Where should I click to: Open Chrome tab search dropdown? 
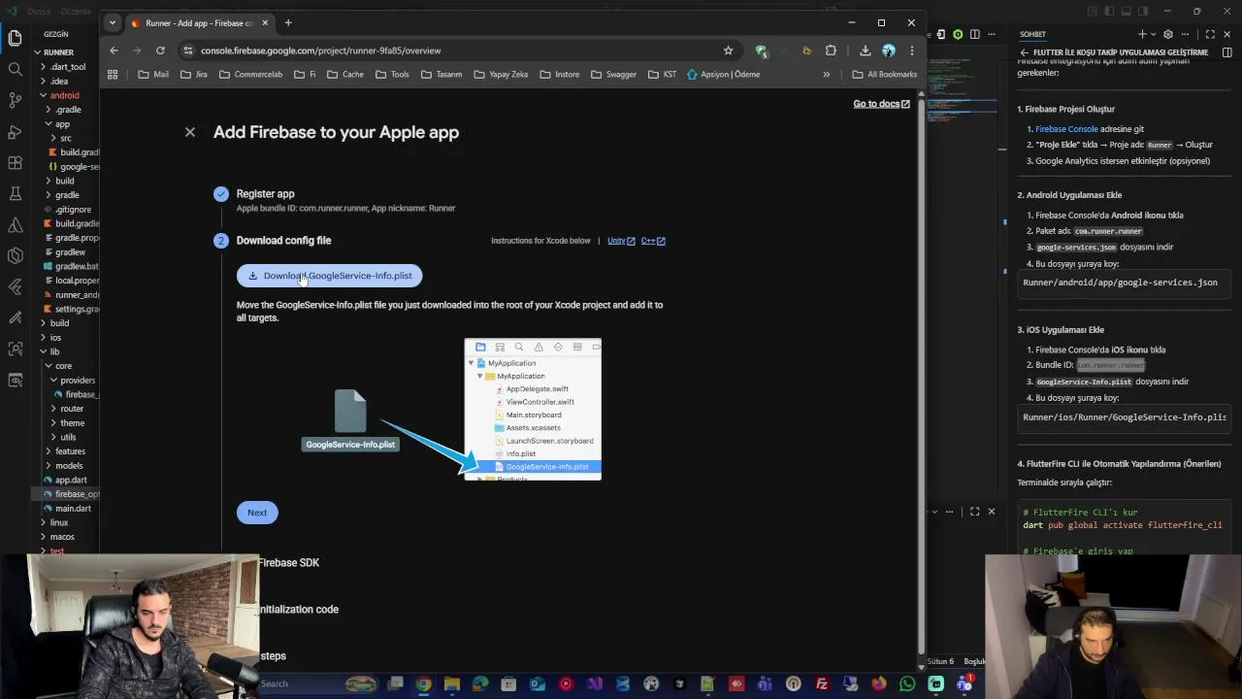112,22
